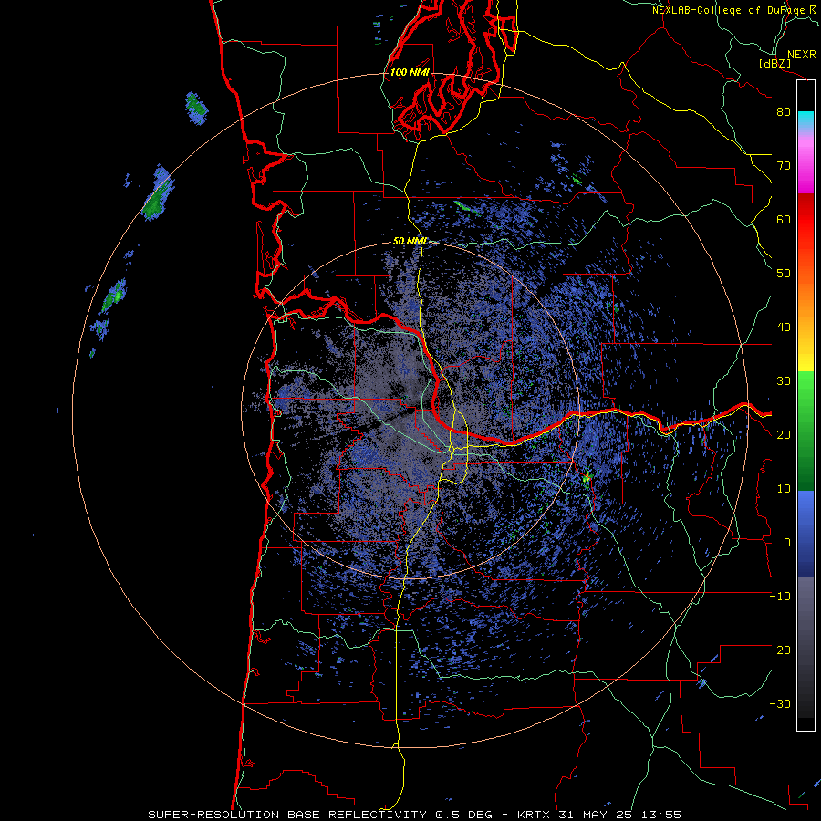Click the "NEXLAB-College of DuPage" credit text
This screenshot has width=821, height=821.
(x=728, y=10)
